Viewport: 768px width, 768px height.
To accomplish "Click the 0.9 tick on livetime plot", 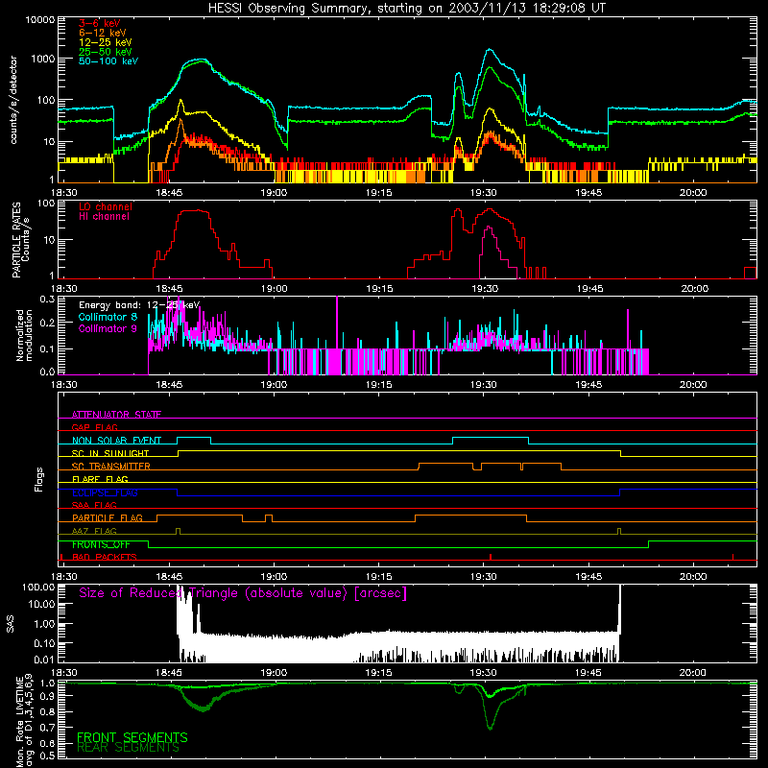I will [48, 697].
